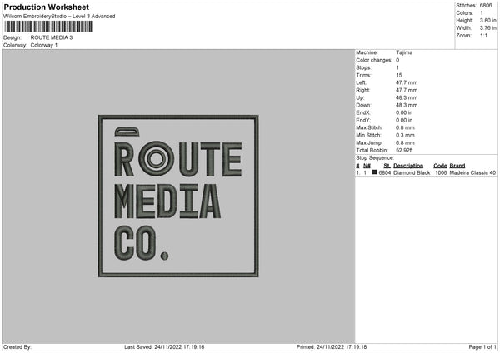Click the Up value 48.3 mm
Image resolution: width=500 pixels, height=353 pixels.
tap(407, 97)
